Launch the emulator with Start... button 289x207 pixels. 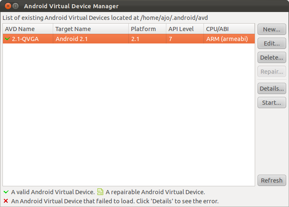272,103
